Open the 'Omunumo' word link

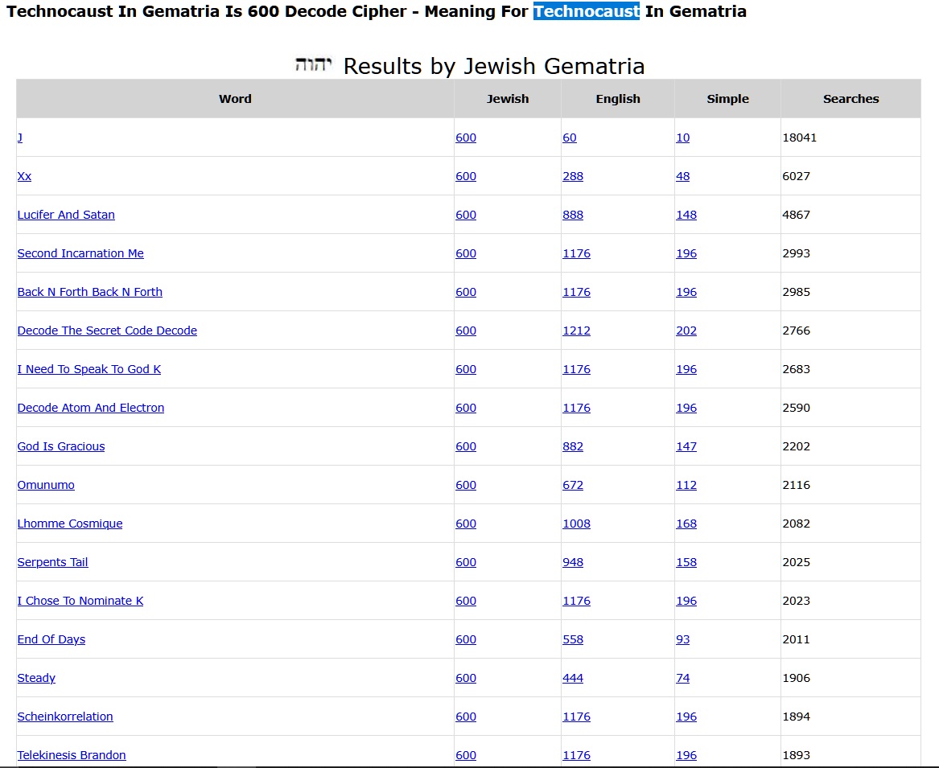coord(46,485)
